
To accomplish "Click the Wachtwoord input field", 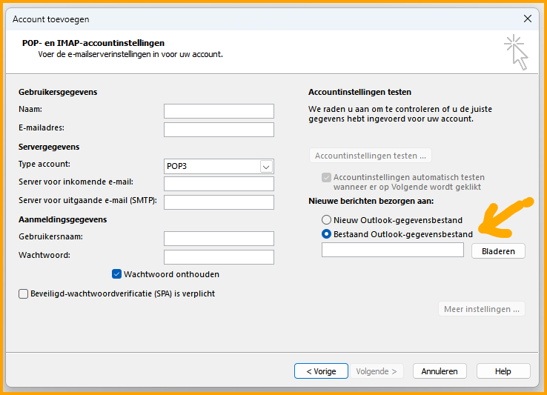I will pos(219,257).
